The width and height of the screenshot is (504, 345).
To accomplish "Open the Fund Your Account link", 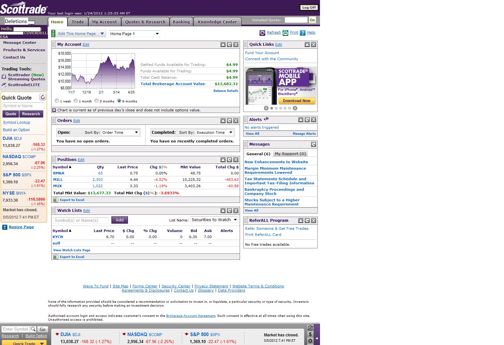I will (262, 53).
